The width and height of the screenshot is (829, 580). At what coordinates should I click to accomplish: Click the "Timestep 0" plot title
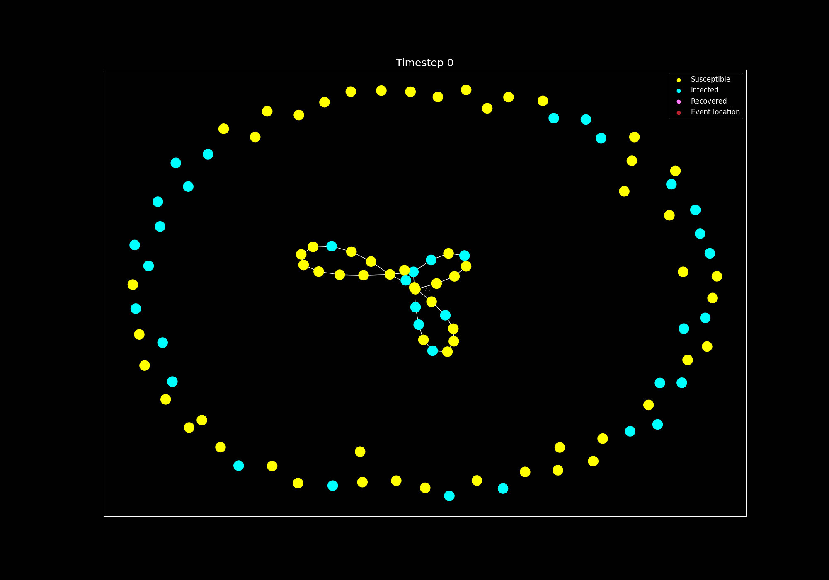pos(424,63)
